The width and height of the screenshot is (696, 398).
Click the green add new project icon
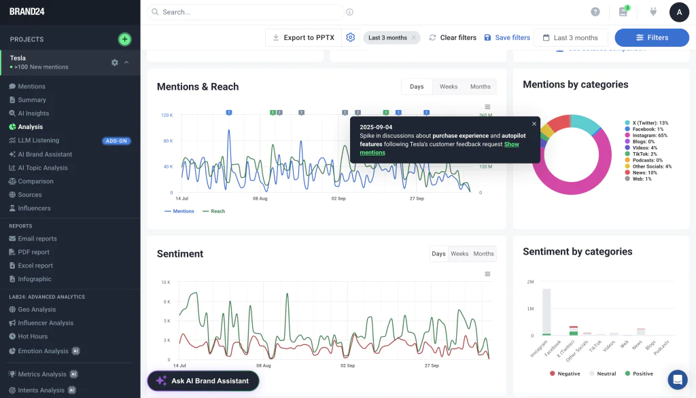(124, 39)
